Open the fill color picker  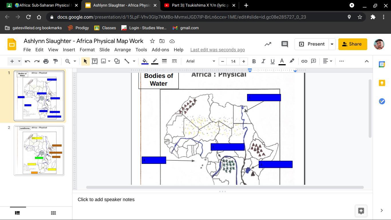click(145, 61)
